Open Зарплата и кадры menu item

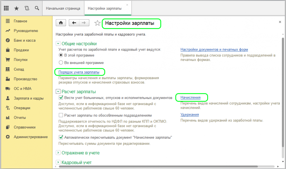click(29, 98)
